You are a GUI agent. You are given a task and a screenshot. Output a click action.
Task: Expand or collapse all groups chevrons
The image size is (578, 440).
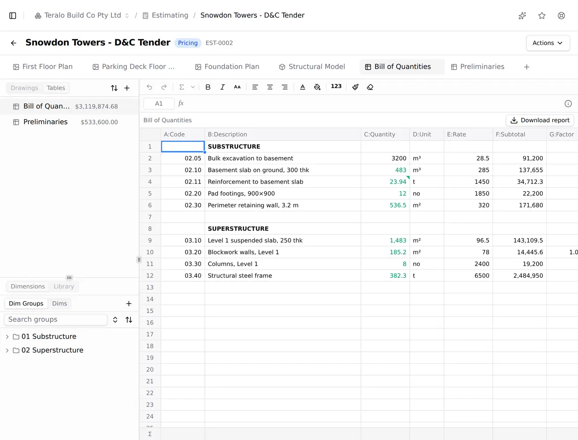[x=115, y=320]
